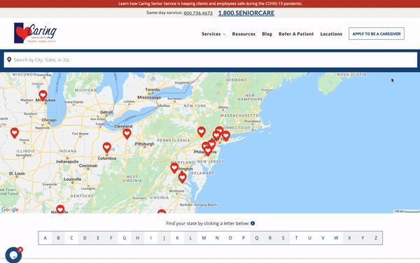This screenshot has width=420, height=263.
Task: Select letter O in state filter
Action: 230,238
